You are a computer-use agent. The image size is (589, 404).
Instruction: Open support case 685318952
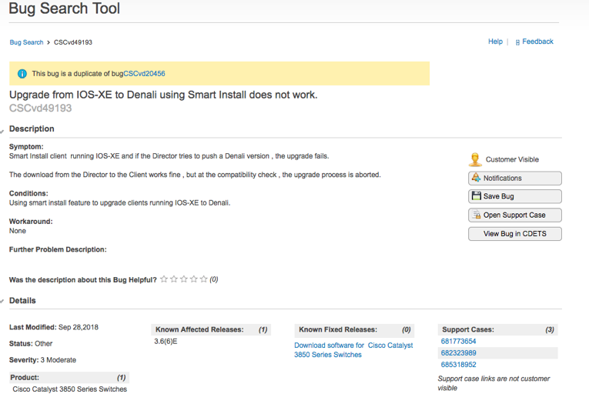pos(458,365)
